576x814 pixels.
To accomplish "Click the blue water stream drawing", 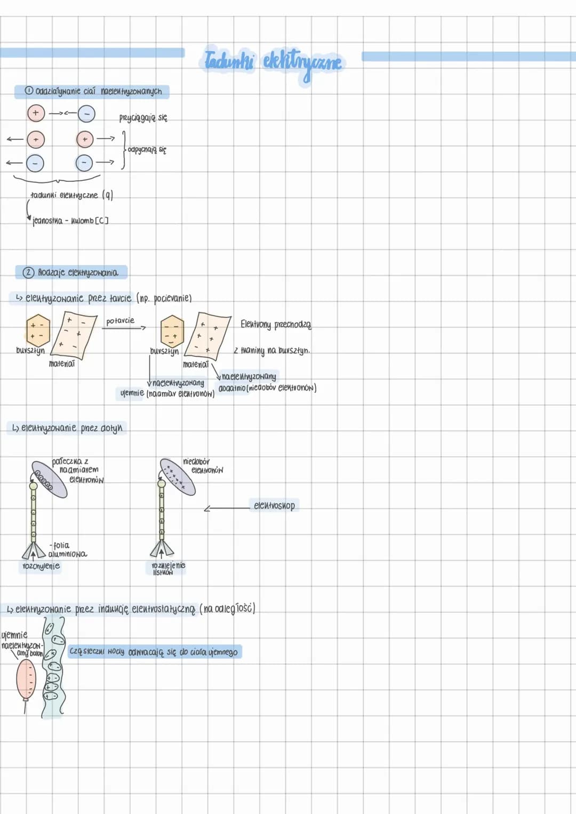I will 53,667.
